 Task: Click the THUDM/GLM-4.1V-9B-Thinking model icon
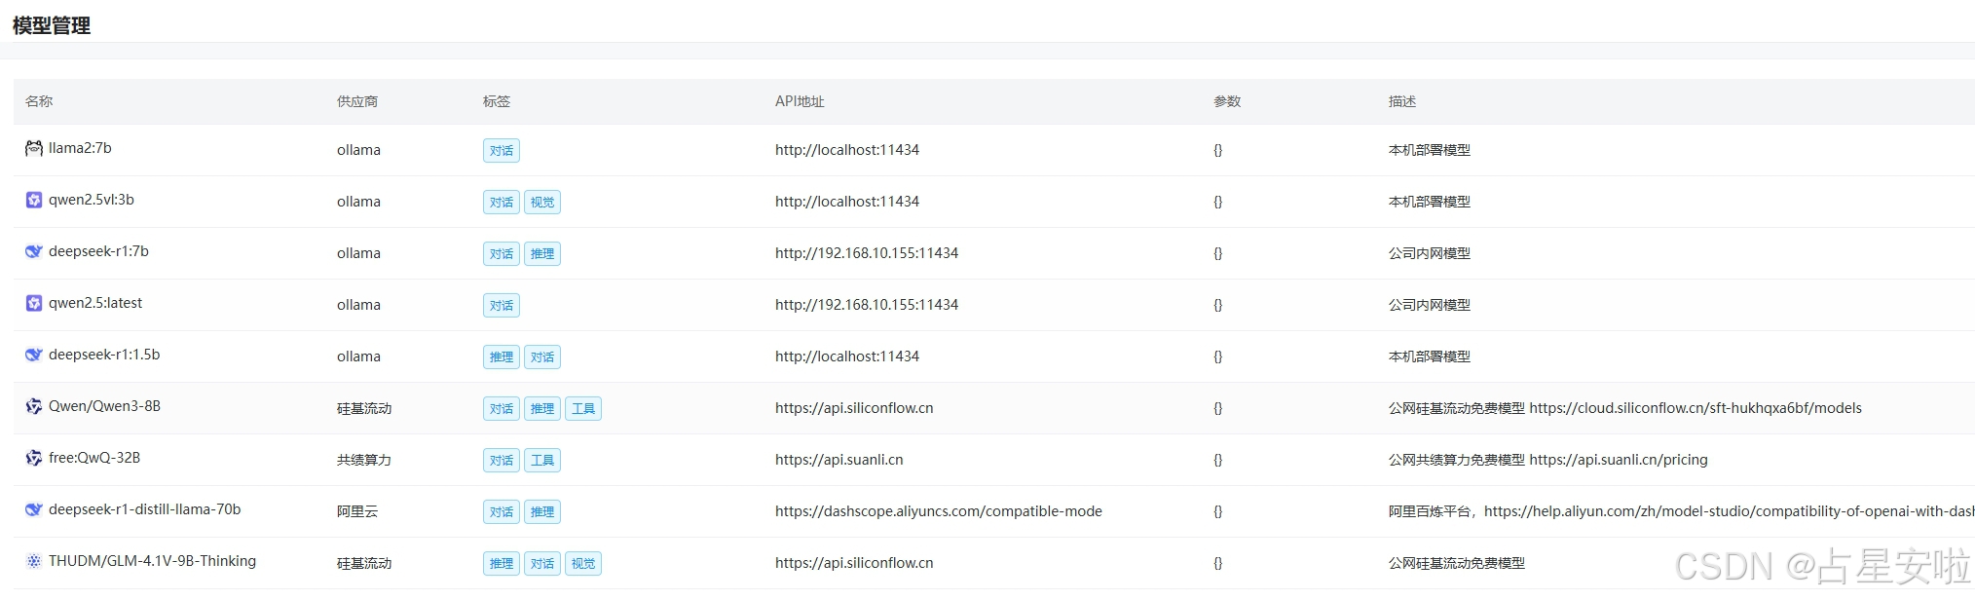click(x=34, y=561)
